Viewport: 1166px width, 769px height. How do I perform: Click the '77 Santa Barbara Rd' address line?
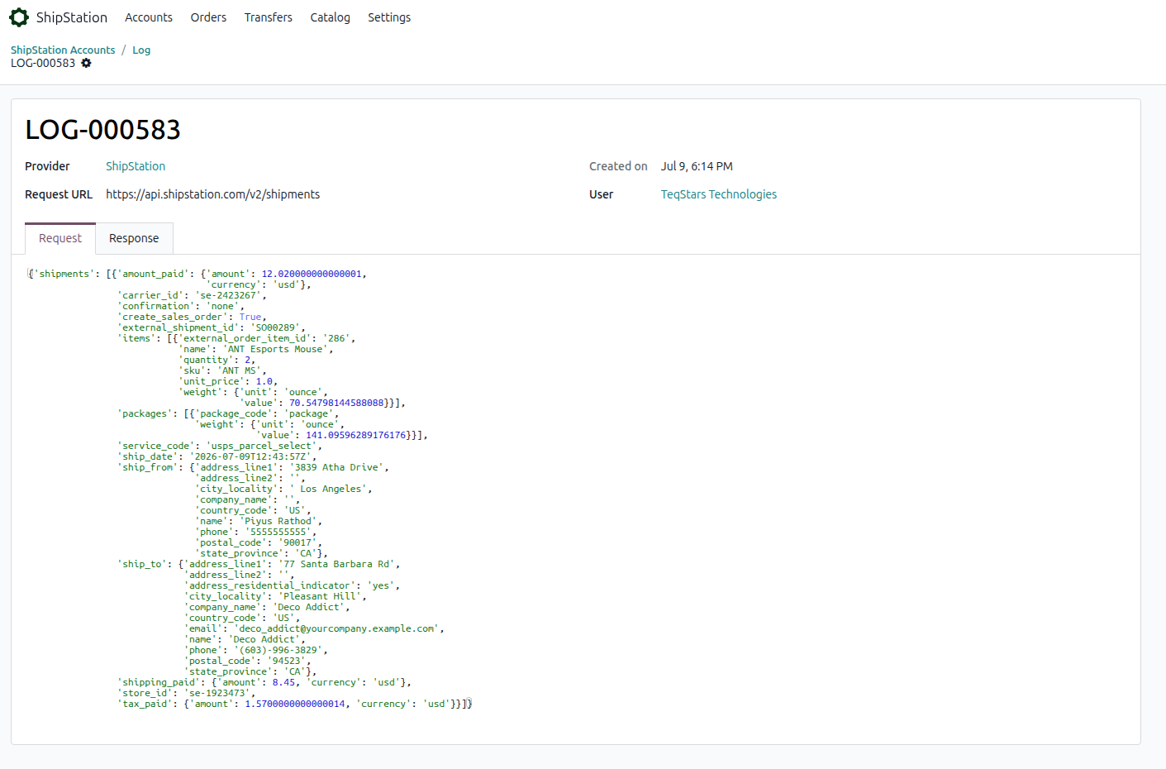tap(292, 564)
